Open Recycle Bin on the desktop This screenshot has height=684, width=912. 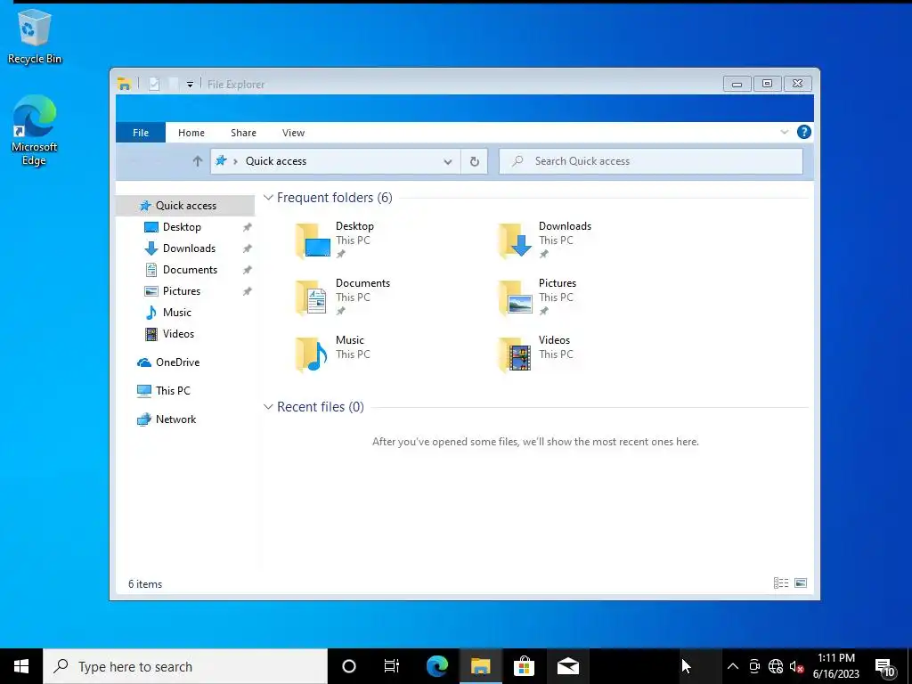[35, 37]
